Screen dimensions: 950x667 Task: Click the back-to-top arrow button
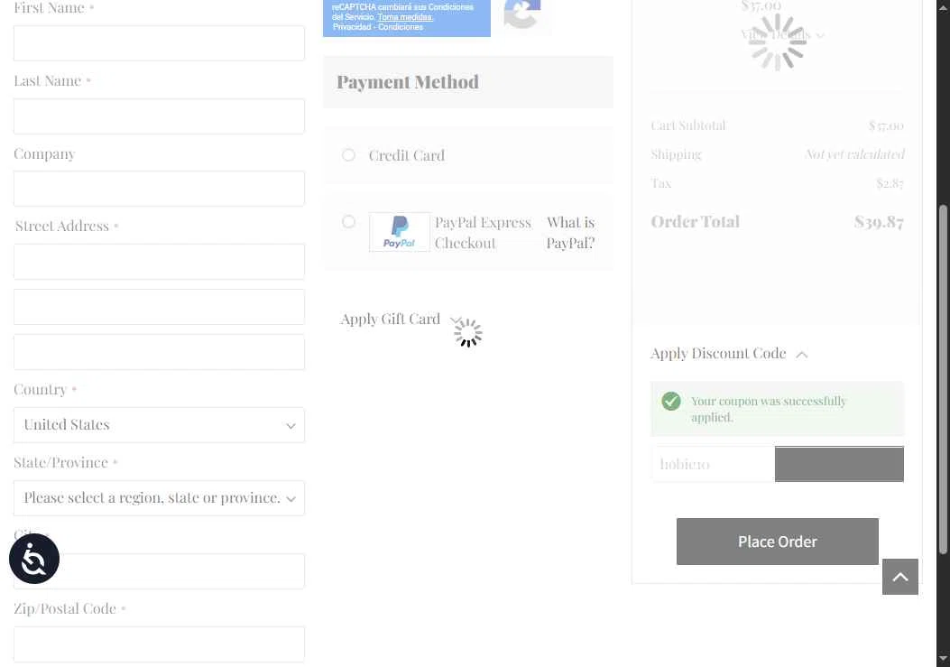(x=899, y=577)
